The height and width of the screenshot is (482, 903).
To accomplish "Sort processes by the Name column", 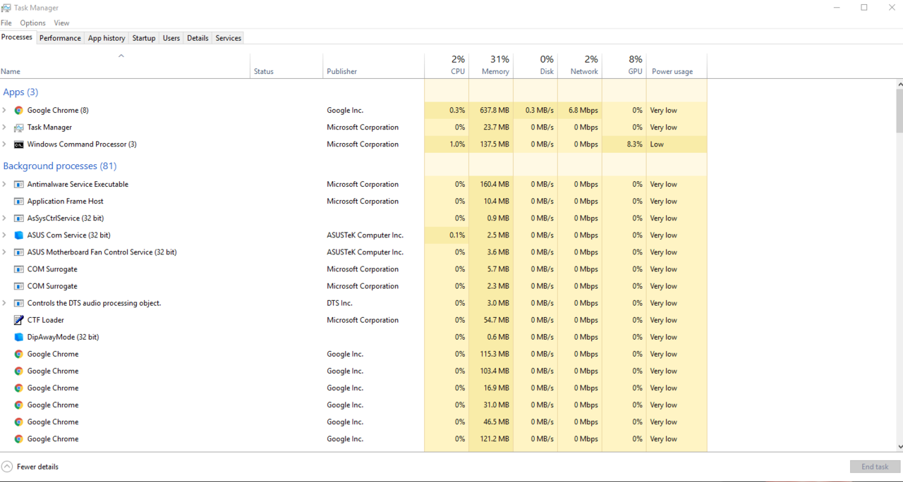I will coord(126,66).
